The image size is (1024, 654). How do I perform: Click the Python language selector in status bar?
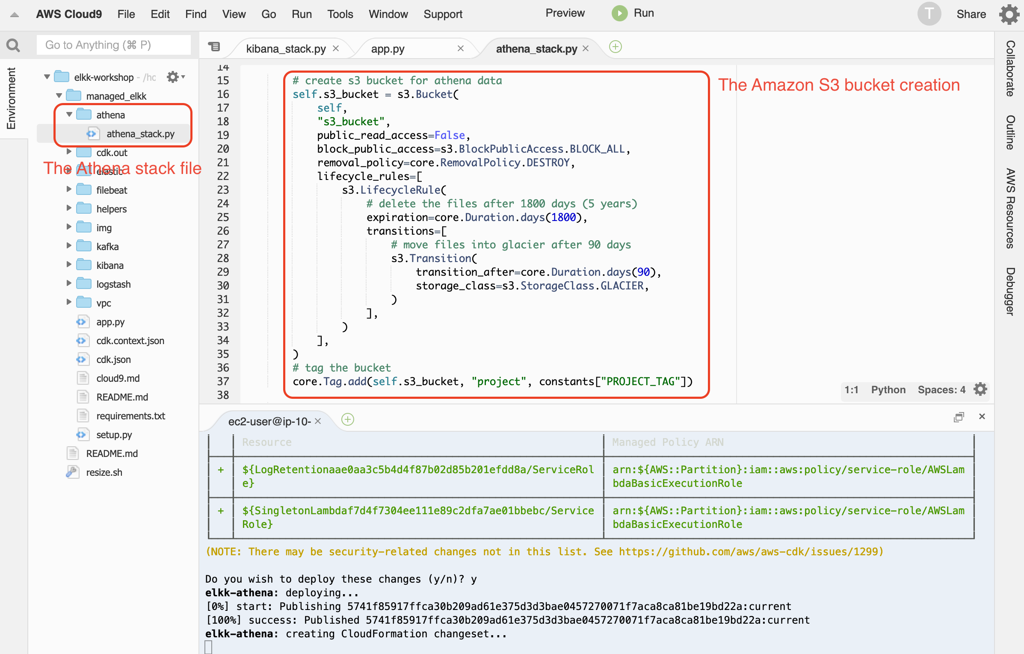[x=888, y=389]
